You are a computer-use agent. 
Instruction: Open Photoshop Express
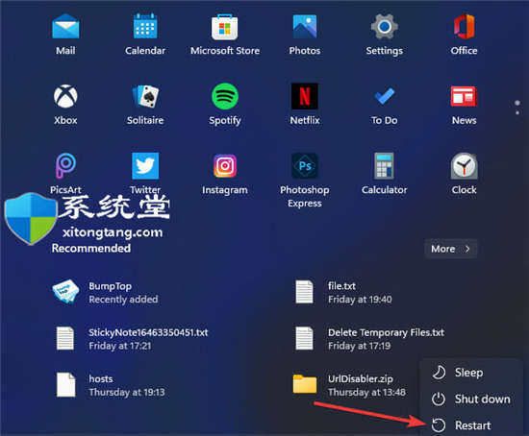tap(305, 181)
